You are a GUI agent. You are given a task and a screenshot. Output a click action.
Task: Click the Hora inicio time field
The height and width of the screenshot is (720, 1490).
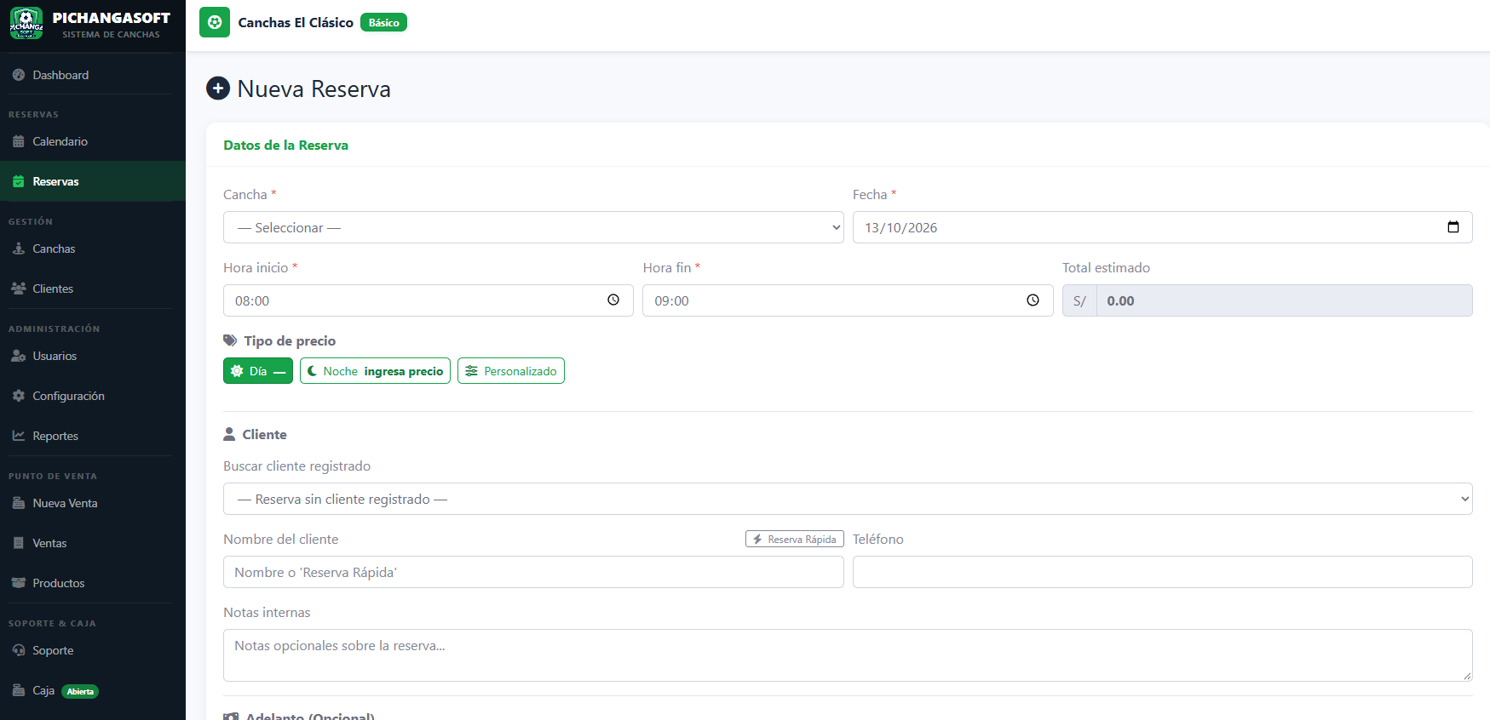click(429, 300)
